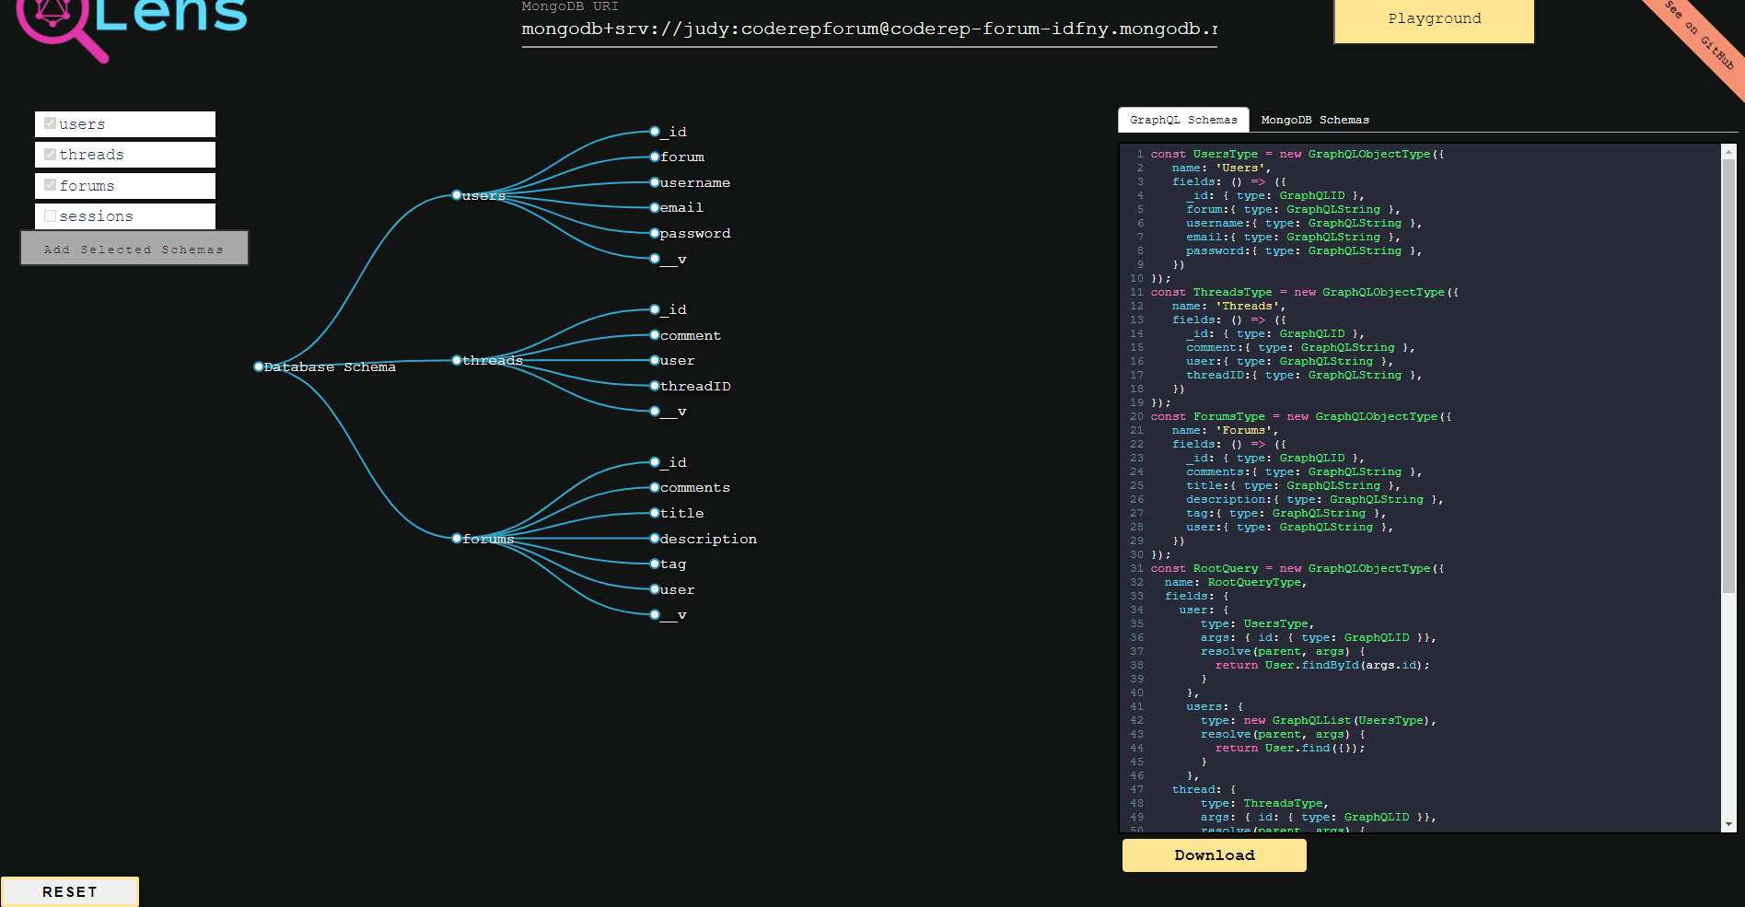This screenshot has width=1745, height=907.
Task: Open the MongoDB Schemas tab
Action: (1315, 120)
